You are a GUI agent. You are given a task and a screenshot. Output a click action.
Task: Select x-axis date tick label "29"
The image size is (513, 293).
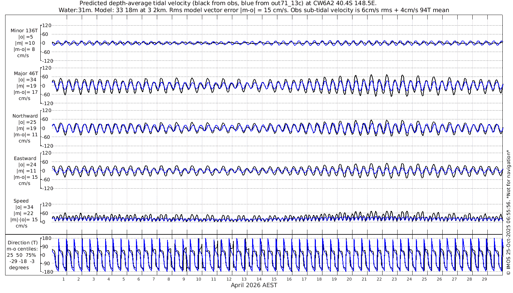pyautogui.click(x=484, y=279)
